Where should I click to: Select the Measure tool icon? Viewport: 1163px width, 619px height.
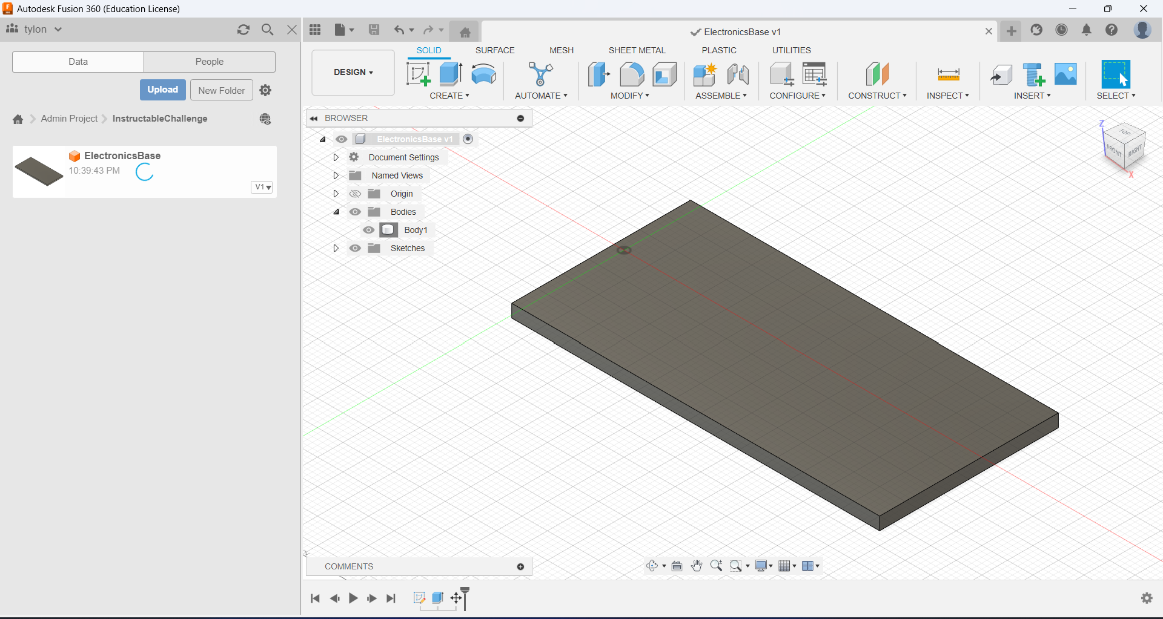click(948, 74)
